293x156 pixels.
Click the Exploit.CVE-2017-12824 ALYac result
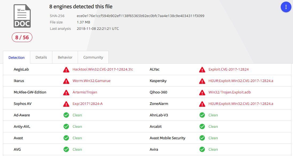[229, 69]
